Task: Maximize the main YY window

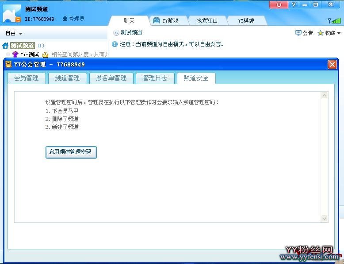Action: (x=315, y=4)
